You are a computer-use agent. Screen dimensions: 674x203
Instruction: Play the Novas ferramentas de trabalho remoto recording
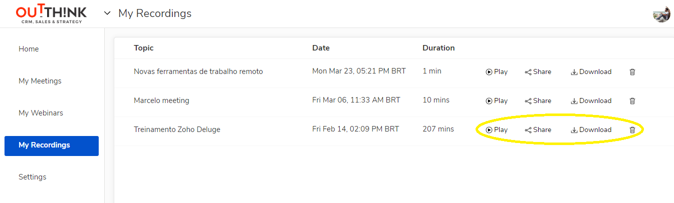[x=497, y=72]
